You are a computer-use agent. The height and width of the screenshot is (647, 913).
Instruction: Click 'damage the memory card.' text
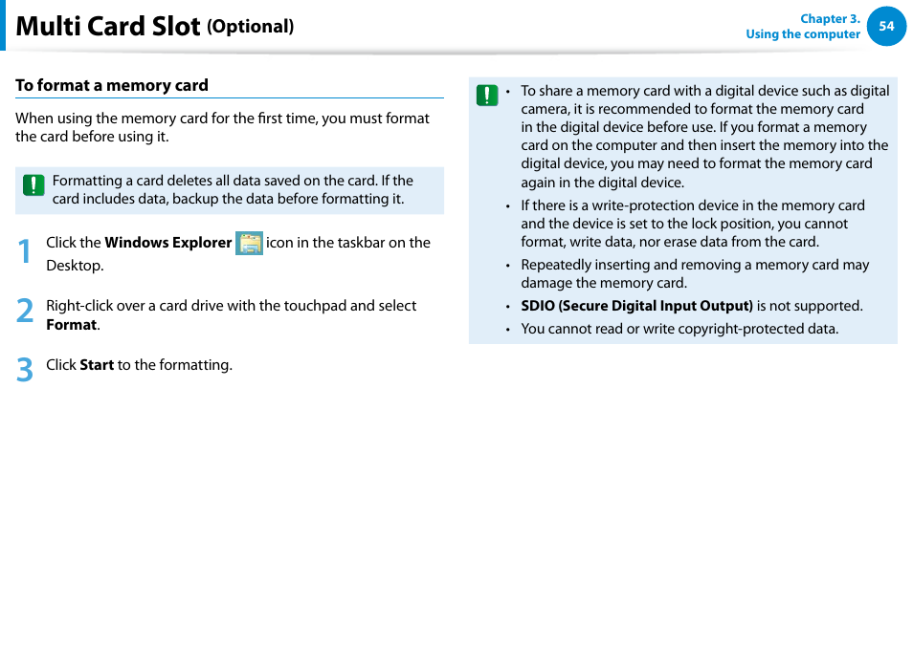click(604, 283)
